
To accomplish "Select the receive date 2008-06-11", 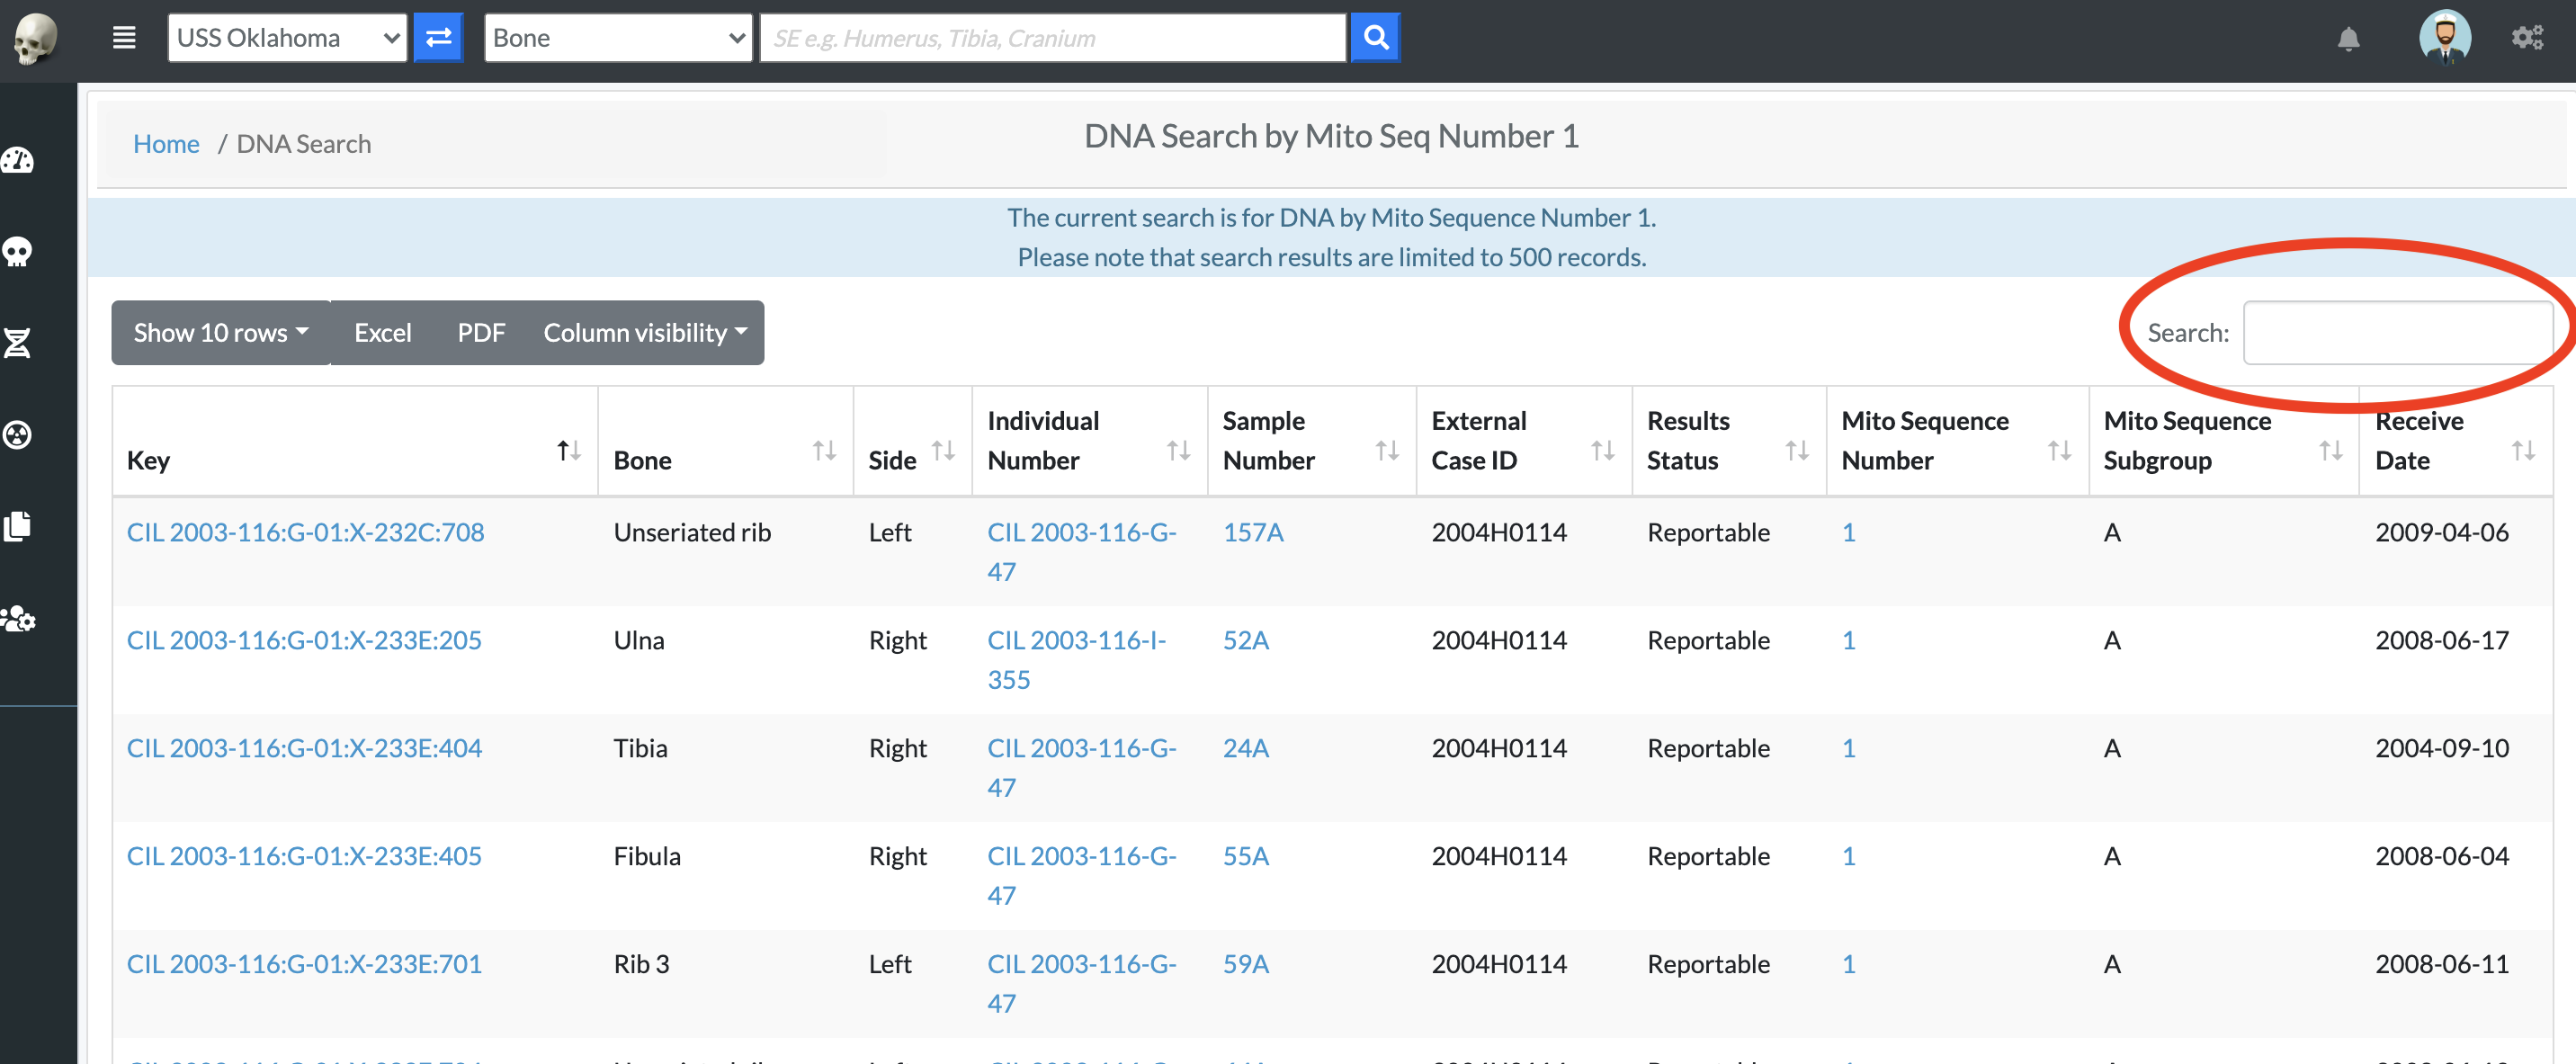I will point(2442,964).
